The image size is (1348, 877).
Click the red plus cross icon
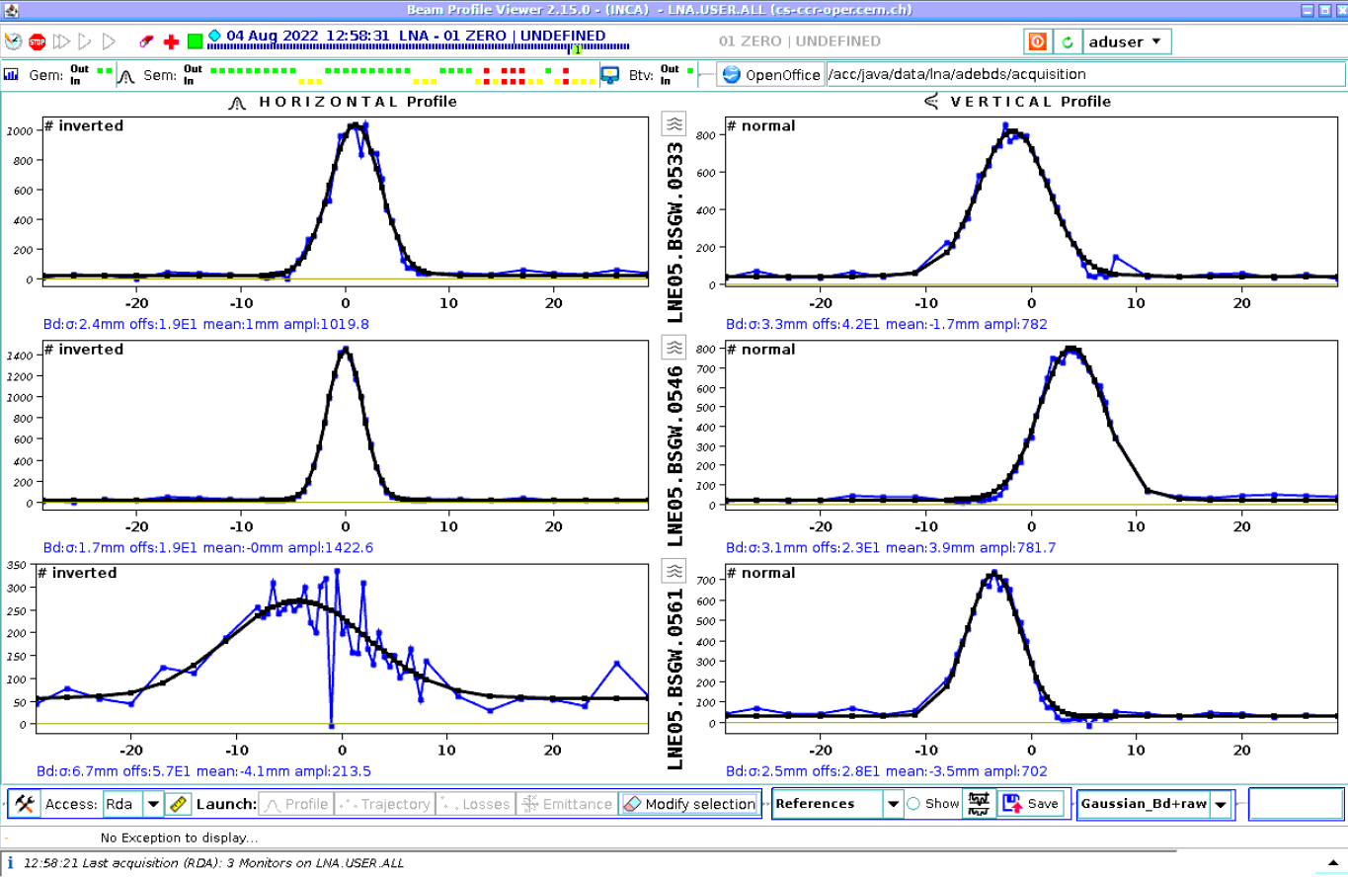click(x=171, y=41)
